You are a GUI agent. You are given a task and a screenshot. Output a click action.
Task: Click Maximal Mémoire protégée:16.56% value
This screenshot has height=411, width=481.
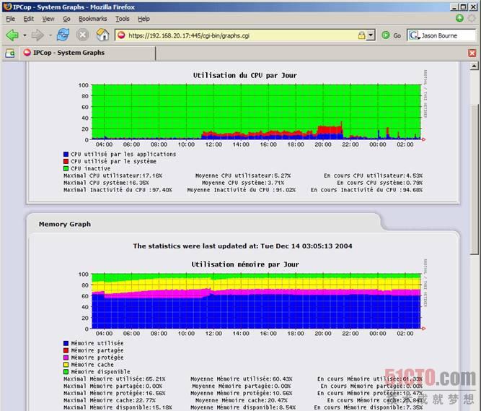click(x=115, y=393)
